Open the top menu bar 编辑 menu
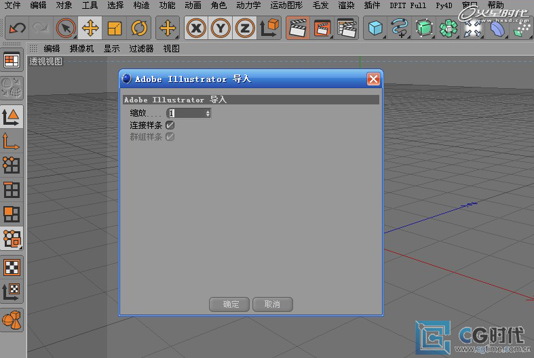The height and width of the screenshot is (358, 534). click(x=38, y=5)
